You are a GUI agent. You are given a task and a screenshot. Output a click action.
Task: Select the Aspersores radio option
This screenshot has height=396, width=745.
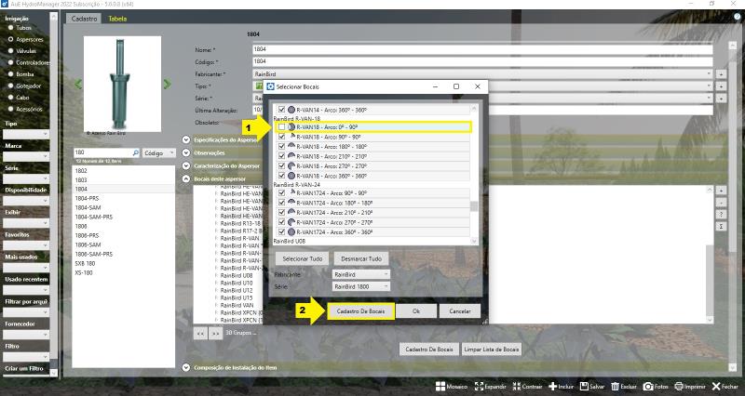pos(11,40)
